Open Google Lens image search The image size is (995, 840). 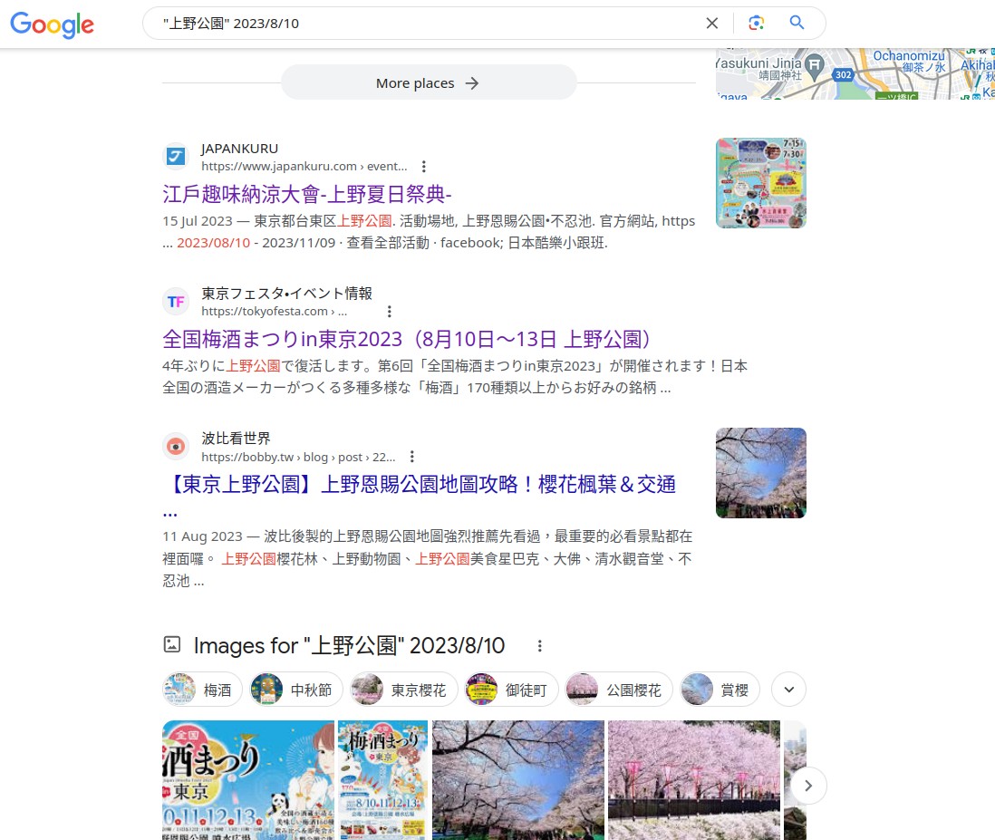tap(756, 24)
